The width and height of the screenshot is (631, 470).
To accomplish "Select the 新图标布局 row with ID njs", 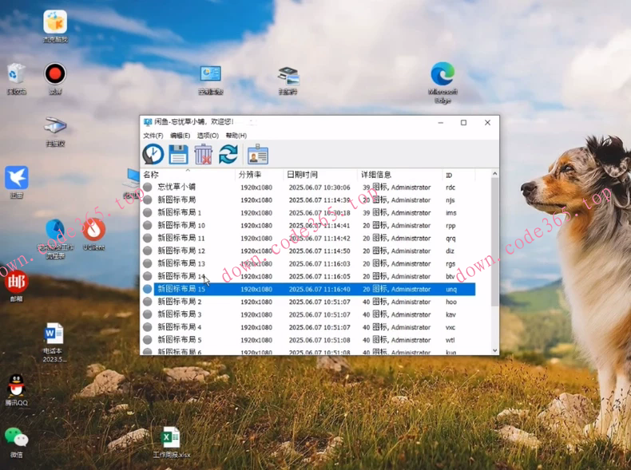I will [x=308, y=199].
